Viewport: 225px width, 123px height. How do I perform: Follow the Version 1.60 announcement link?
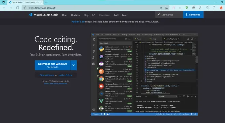(x=78, y=22)
